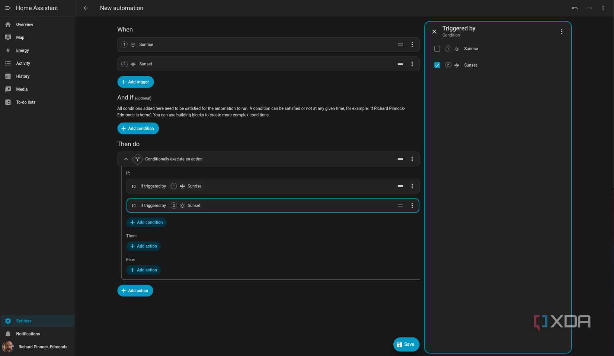Undo the last change in header
This screenshot has height=356, width=614.
(x=575, y=8)
